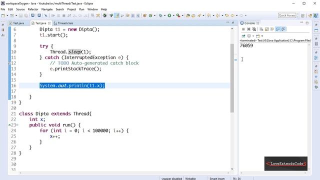
Task: Click Remove Launch console icon
Action: pyautogui.click(x=249, y=29)
